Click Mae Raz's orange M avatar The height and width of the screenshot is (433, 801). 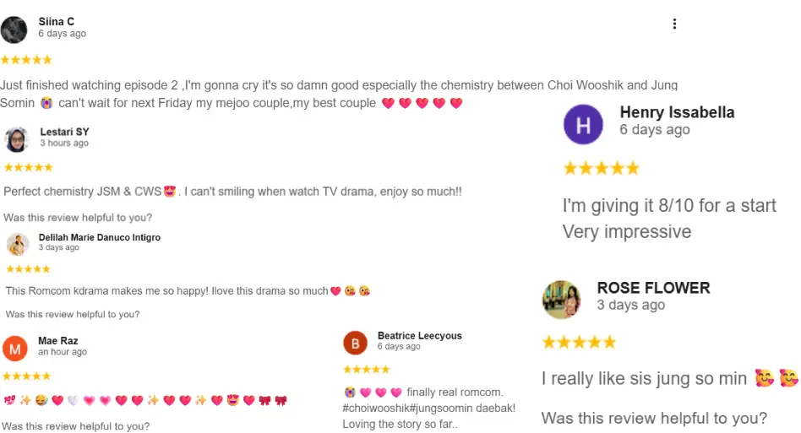click(15, 348)
